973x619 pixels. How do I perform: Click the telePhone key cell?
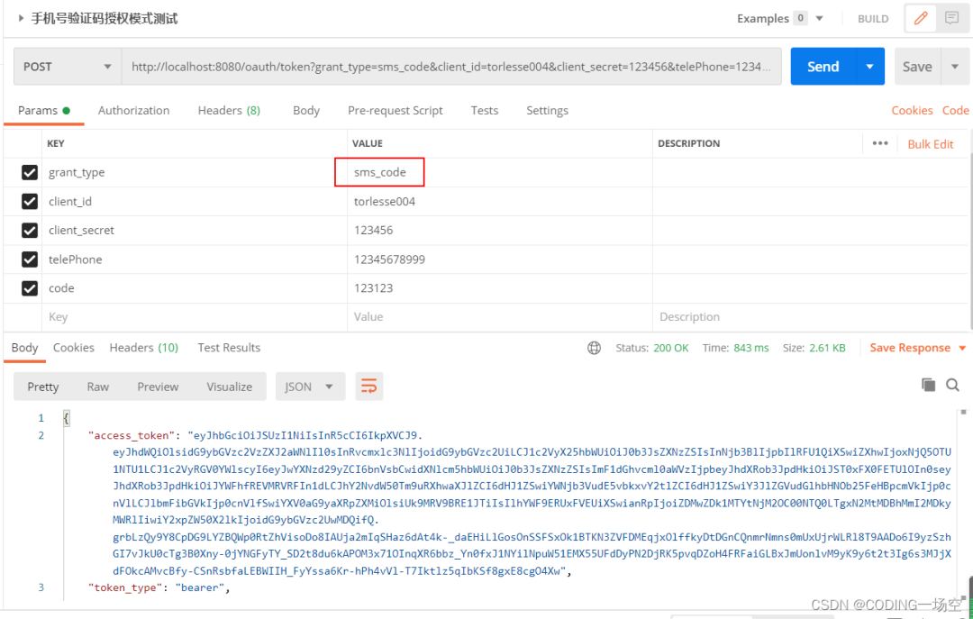point(195,259)
